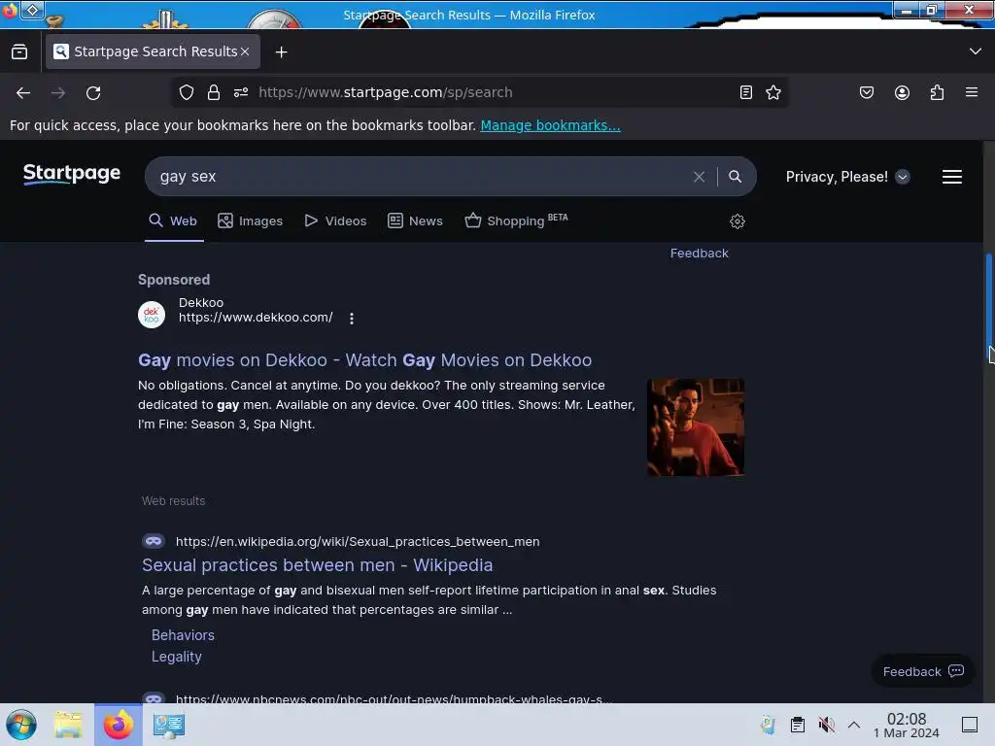Click the Dekkoo ad thumbnail image
This screenshot has width=995, height=746.
pyautogui.click(x=696, y=427)
